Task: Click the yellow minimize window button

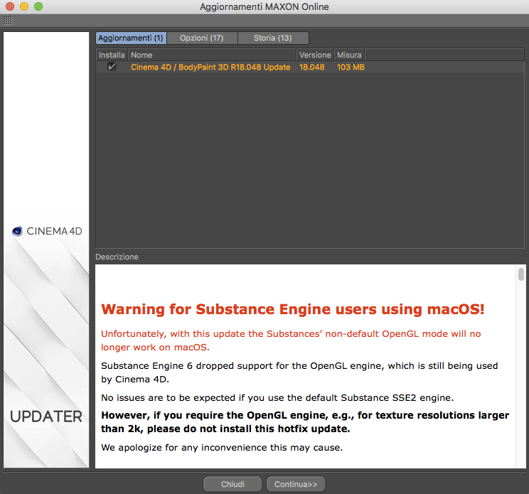Action: [24, 6]
